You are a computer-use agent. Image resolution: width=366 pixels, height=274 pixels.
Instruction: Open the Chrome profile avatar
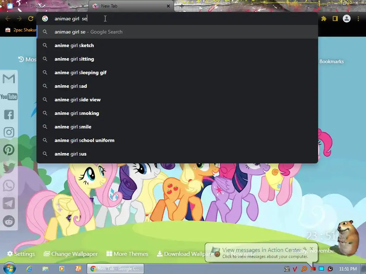(x=347, y=19)
